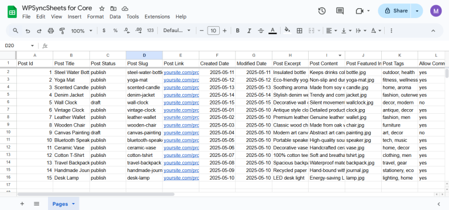Click the Share button
Image resolution: width=449 pixels, height=210 pixels.
[x=395, y=11]
